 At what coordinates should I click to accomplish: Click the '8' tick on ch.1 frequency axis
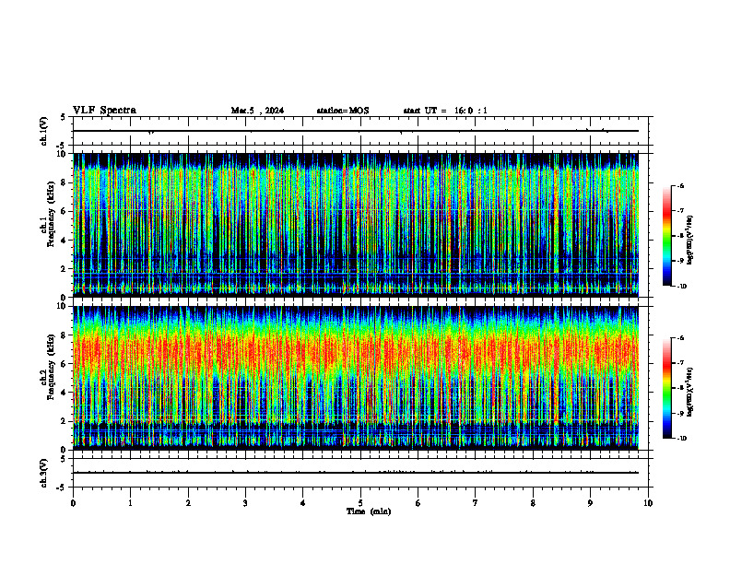pos(65,182)
